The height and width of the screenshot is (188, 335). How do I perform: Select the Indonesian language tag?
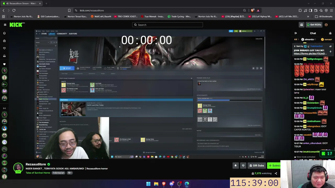58,173
